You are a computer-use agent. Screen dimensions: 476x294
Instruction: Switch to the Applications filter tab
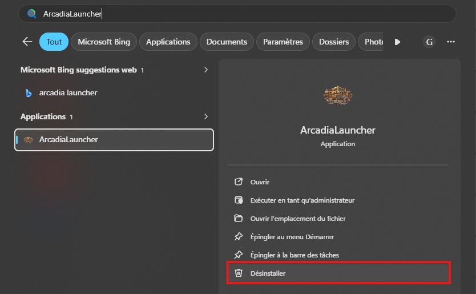[168, 42]
